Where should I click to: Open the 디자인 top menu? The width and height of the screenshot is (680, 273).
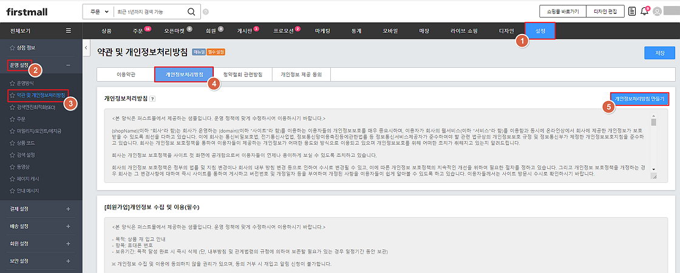pos(506,31)
